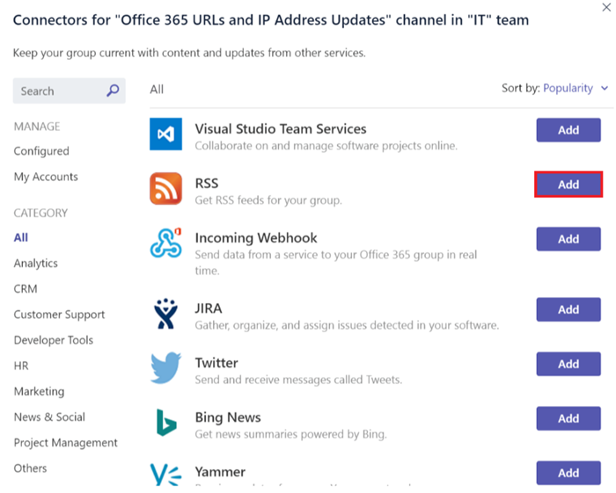The height and width of the screenshot is (493, 616).
Task: Select the Customer Support category
Action: [x=59, y=315]
